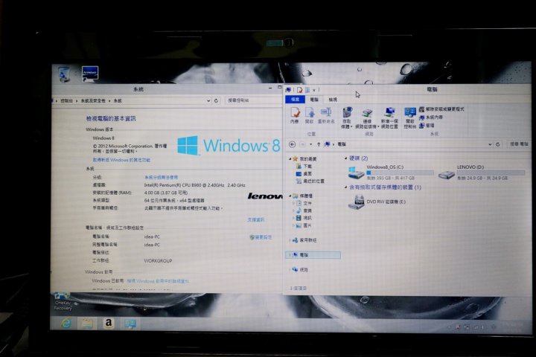Open the 檔案 ribbon tab
Screen dimensions: 536x357
(295, 100)
